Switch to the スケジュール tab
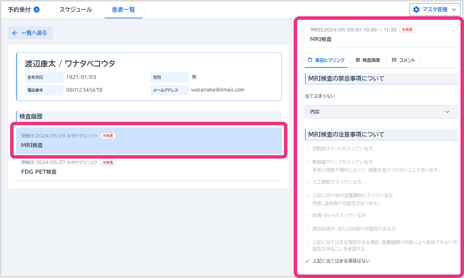Screen dimensions: 464x278 tap(75, 9)
